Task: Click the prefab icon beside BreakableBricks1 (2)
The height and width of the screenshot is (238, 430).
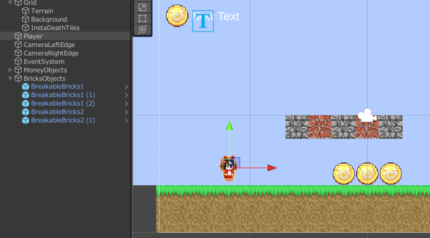Action: tap(26, 103)
